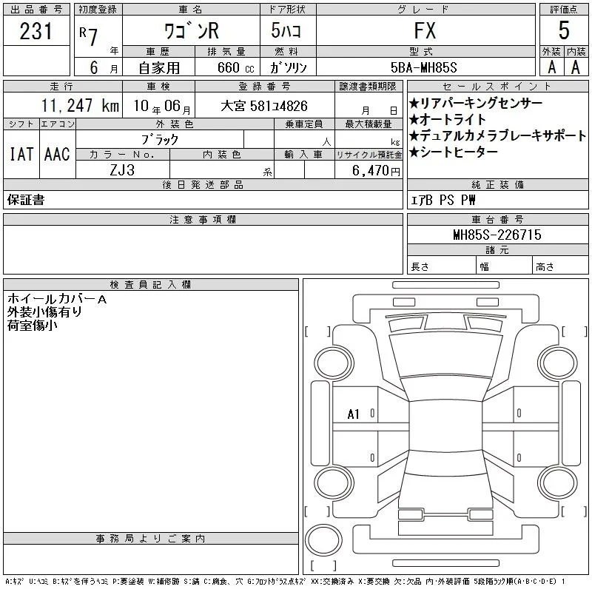Viewport: 592px width, 592px height.
Task: Click the door shape value 5ハコ
Action: [286, 30]
